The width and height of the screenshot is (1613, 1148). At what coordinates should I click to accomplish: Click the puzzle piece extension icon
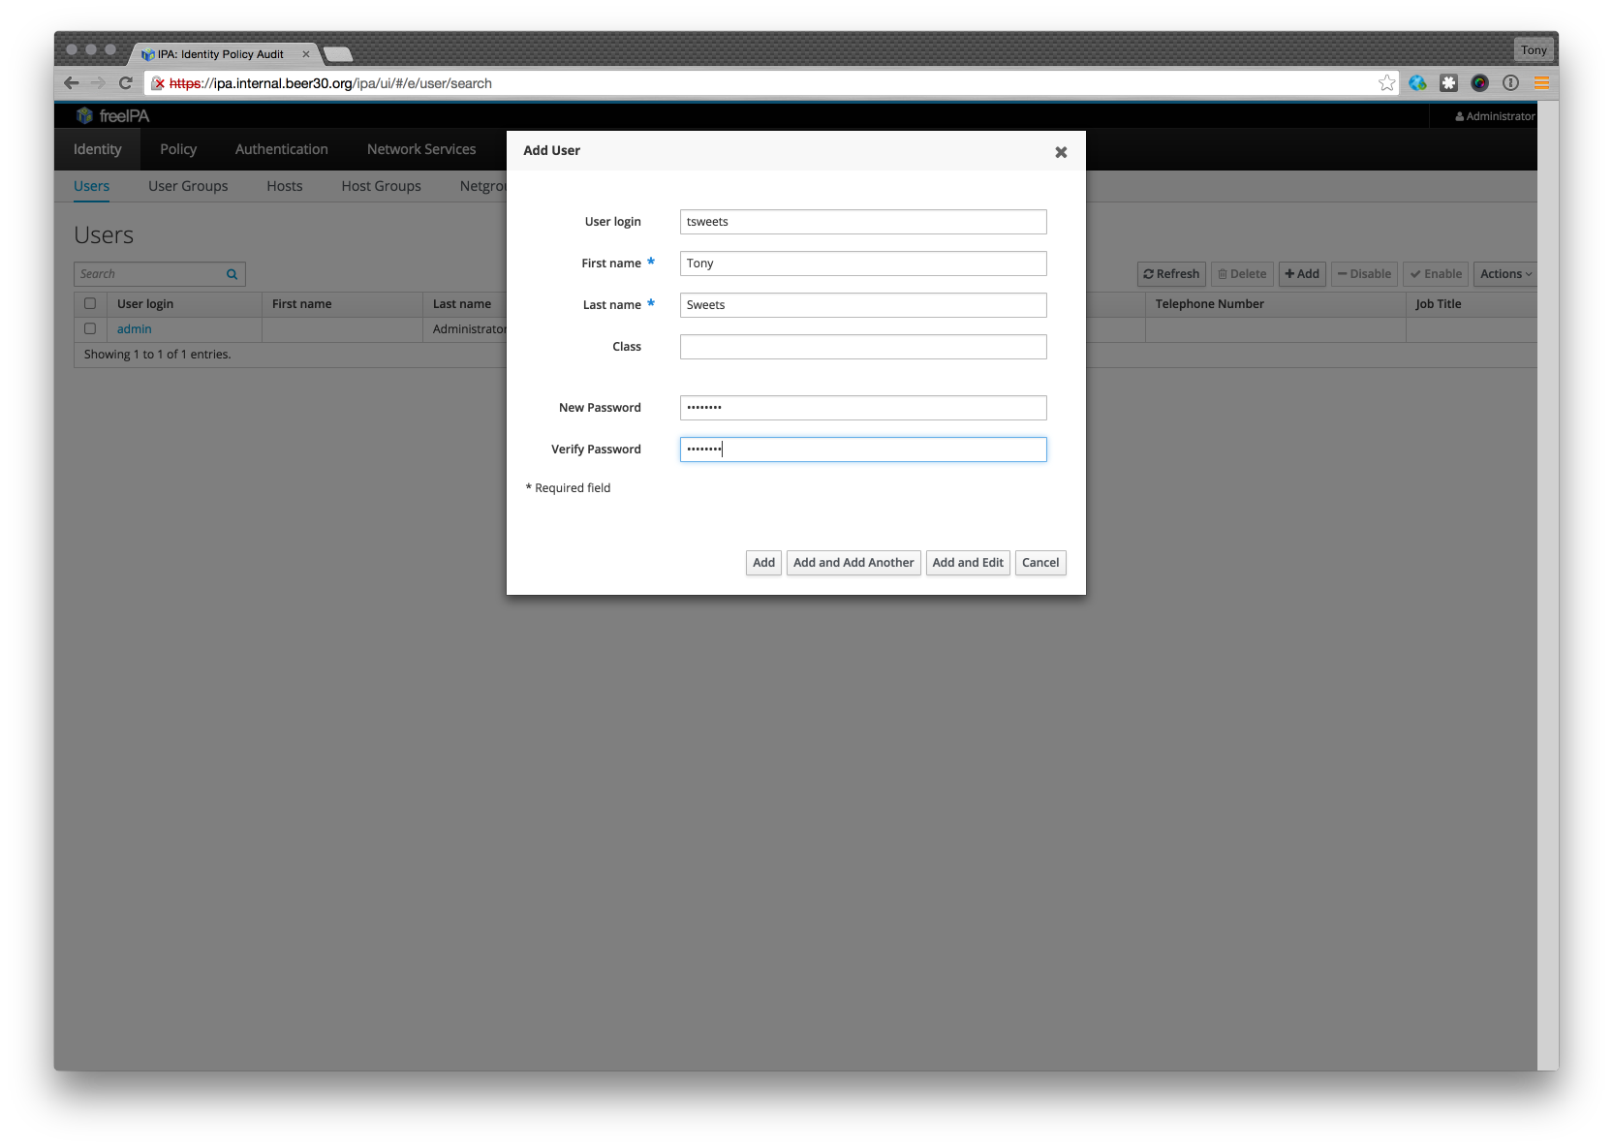tap(1448, 83)
